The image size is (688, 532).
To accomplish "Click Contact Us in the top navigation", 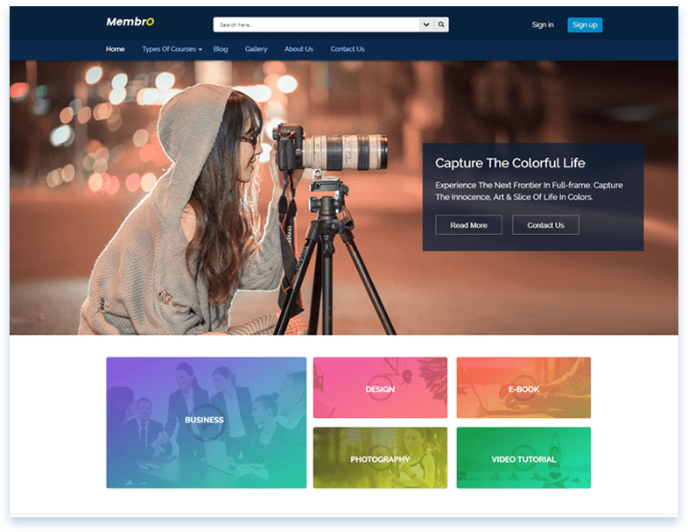I will coord(348,49).
